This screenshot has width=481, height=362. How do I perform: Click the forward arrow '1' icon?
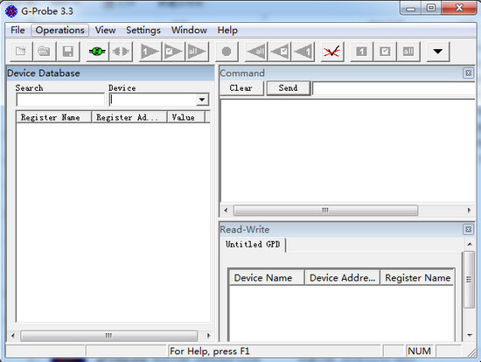(x=150, y=52)
